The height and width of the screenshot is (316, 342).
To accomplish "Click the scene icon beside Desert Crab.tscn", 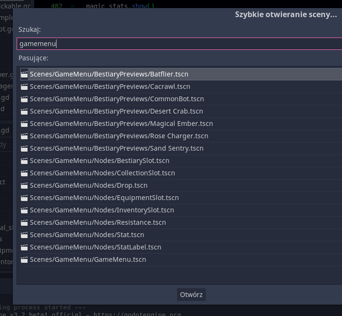I will point(24,112).
